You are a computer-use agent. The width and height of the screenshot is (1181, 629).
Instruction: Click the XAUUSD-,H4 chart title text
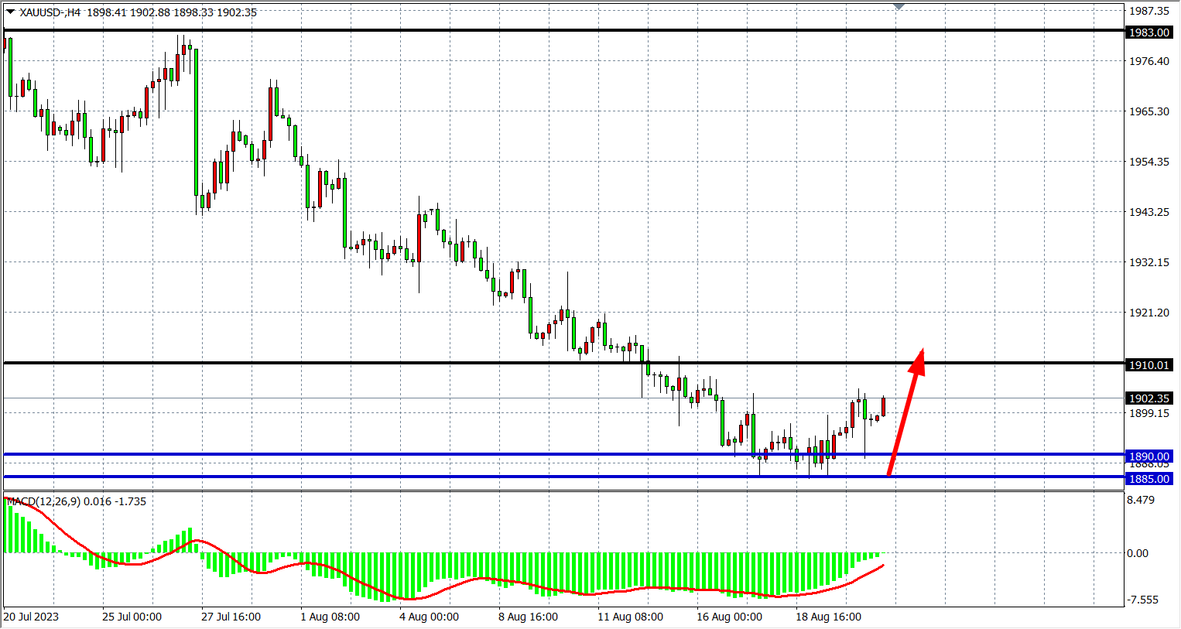click(50, 12)
